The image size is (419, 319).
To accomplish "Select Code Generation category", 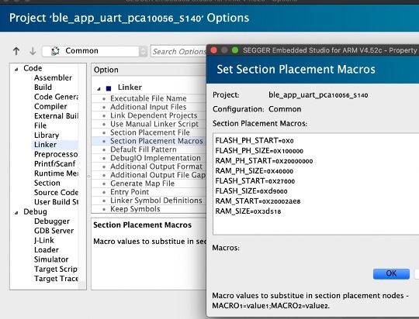I will click(56, 97).
